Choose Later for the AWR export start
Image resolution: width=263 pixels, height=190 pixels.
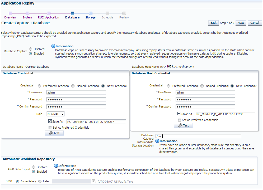(x=40, y=181)
